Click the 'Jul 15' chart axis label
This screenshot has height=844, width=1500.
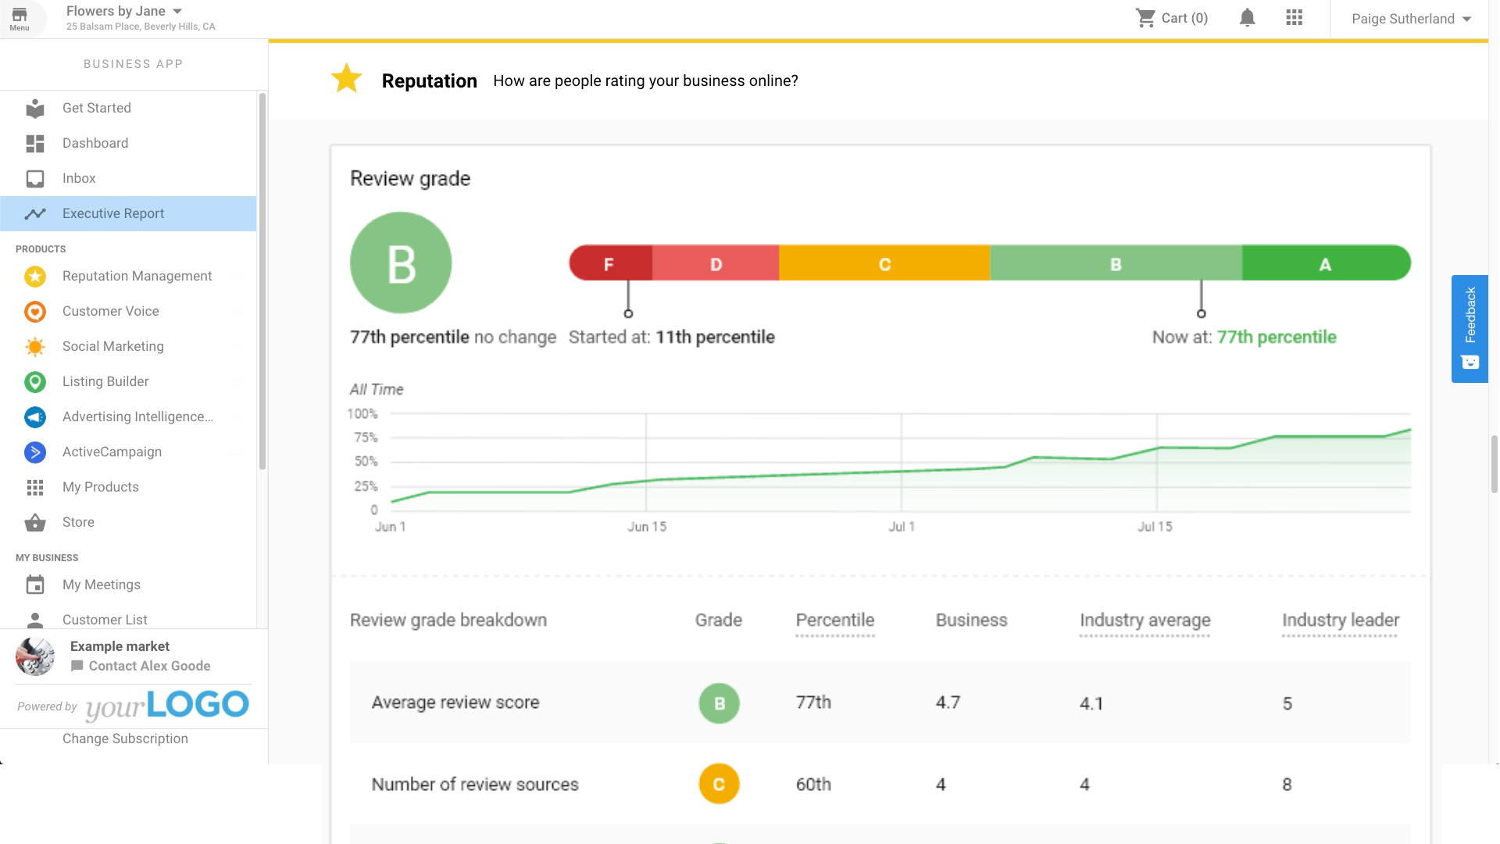coord(1155,527)
